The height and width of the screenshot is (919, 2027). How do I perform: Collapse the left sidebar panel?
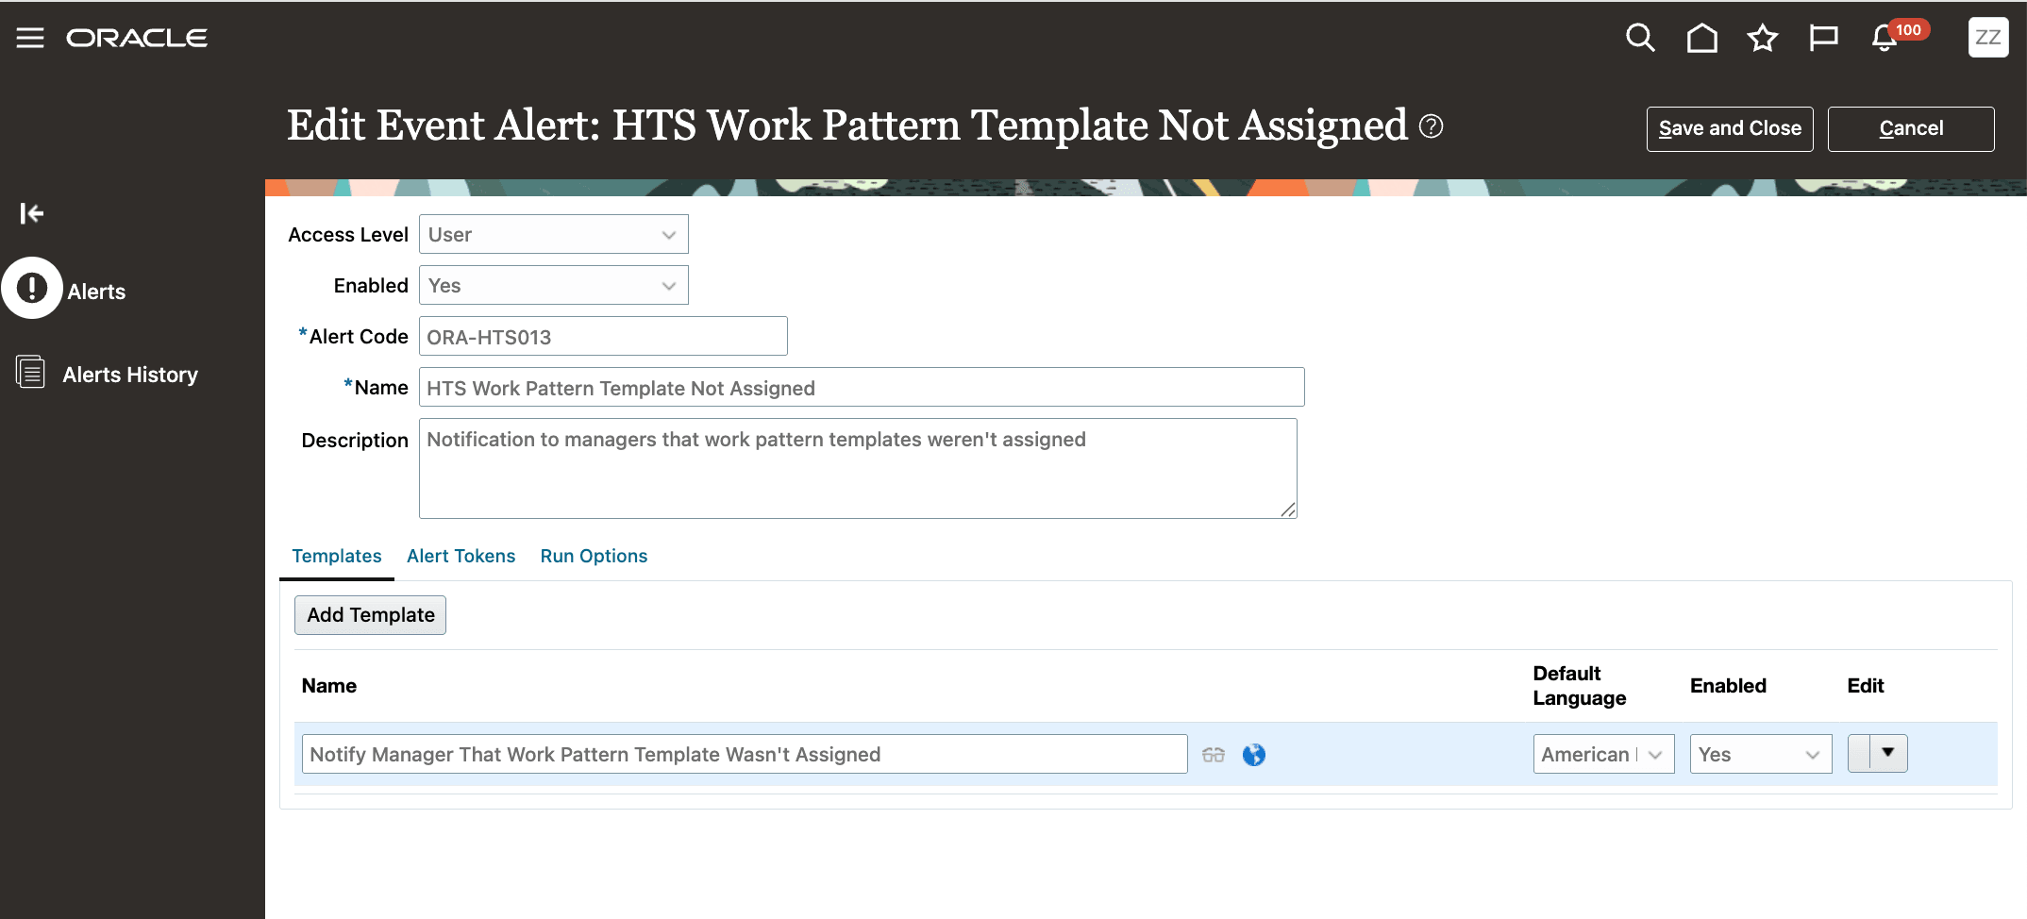[x=30, y=213]
